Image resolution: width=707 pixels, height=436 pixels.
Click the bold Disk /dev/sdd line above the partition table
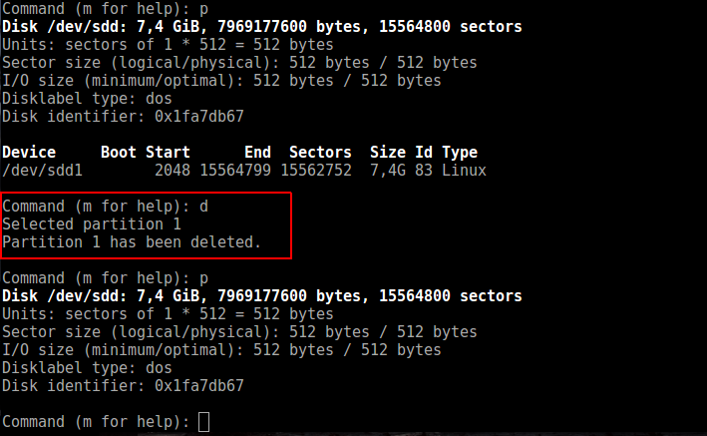(x=261, y=27)
